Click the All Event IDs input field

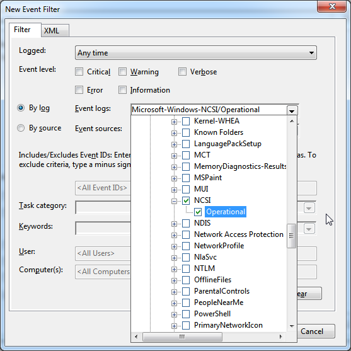pyautogui.click(x=103, y=188)
